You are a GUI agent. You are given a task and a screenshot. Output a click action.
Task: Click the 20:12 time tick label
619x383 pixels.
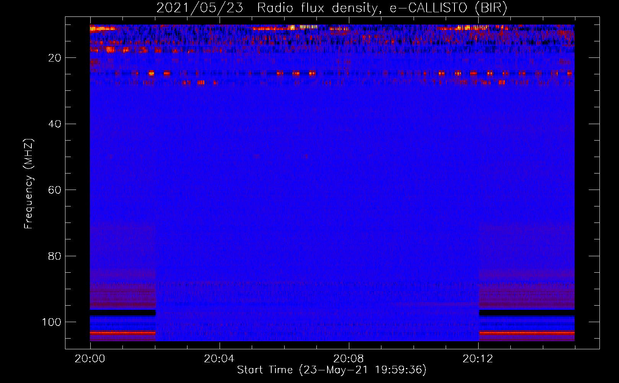pyautogui.click(x=478, y=359)
